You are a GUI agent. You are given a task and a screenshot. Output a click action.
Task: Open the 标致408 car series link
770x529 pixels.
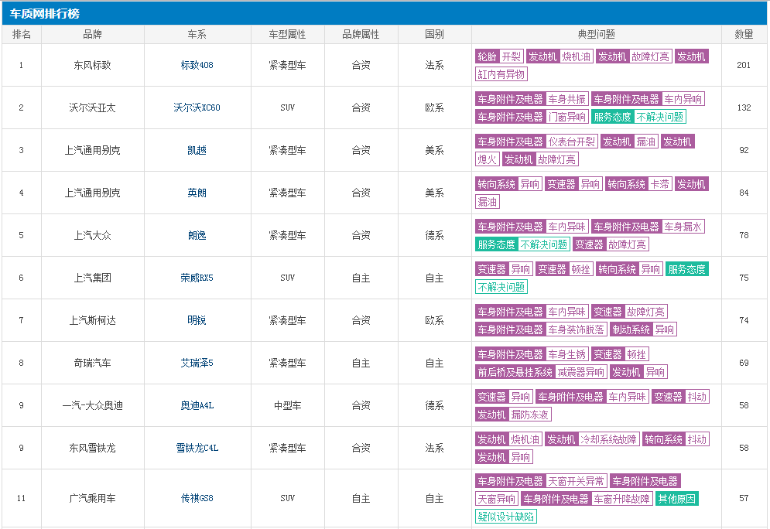click(197, 65)
